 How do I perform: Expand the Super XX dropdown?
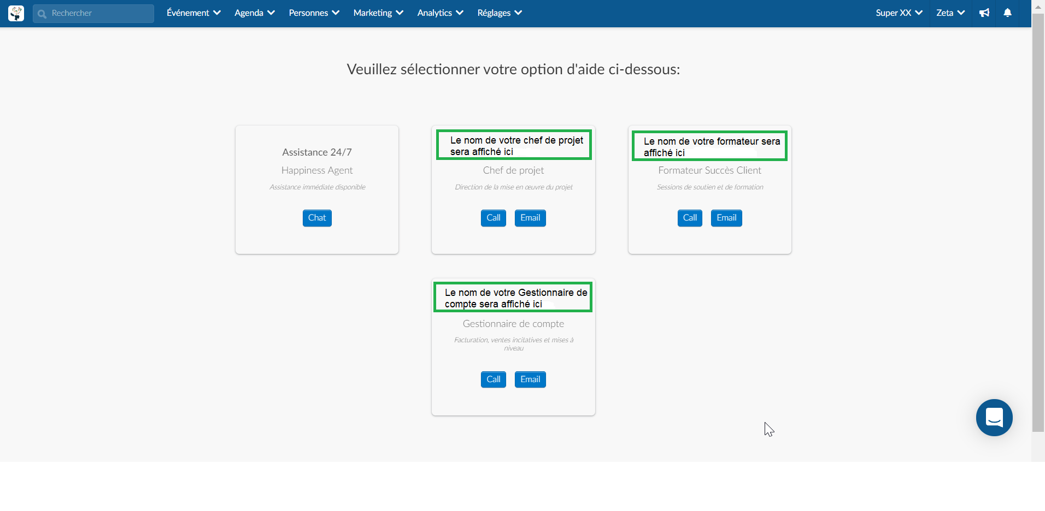click(x=899, y=13)
